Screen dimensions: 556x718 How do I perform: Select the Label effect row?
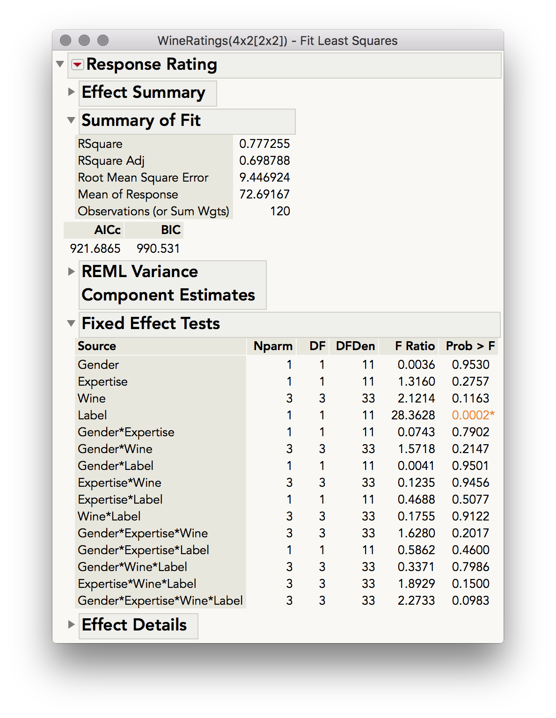point(93,415)
